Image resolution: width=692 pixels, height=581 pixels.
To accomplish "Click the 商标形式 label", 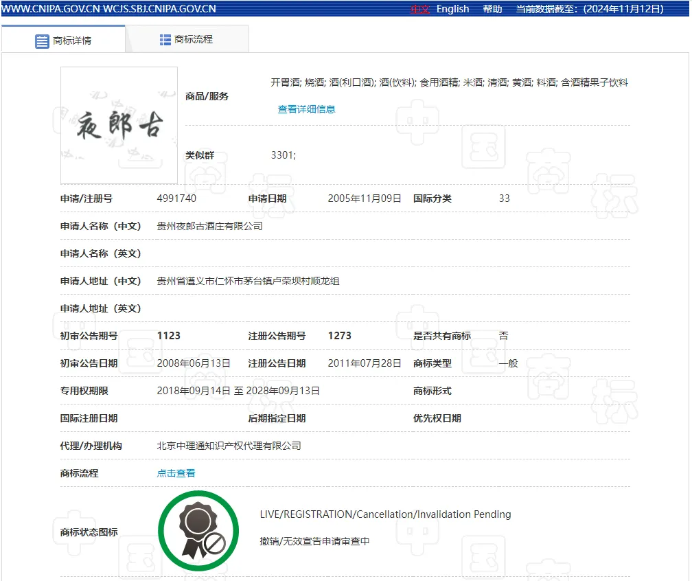I will point(432,391).
